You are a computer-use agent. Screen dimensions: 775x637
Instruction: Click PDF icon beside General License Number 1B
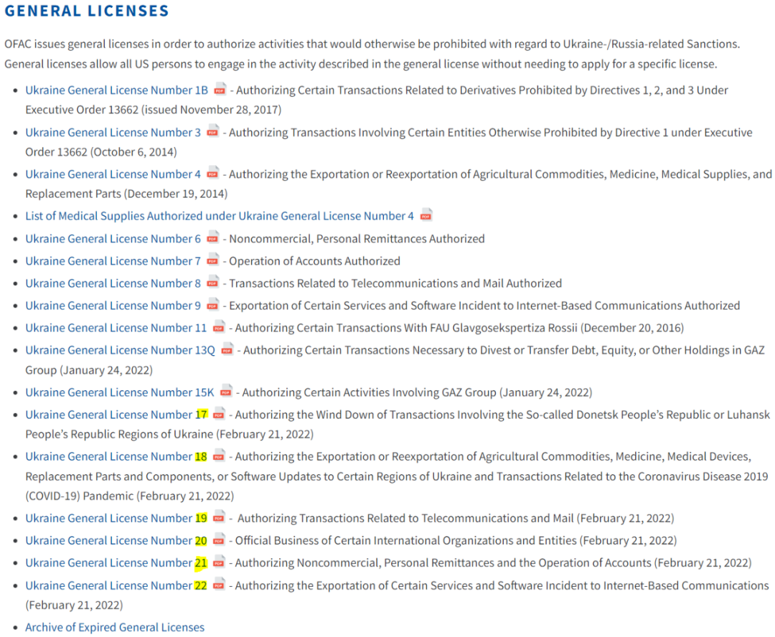coord(220,90)
